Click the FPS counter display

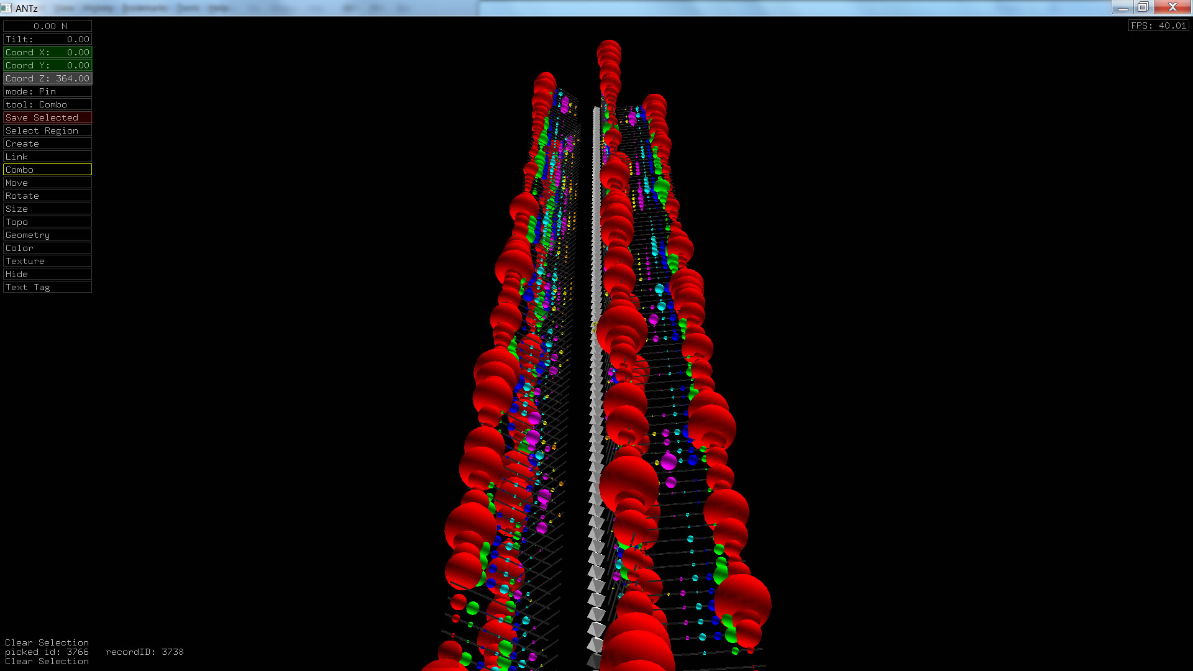[x=1158, y=25]
